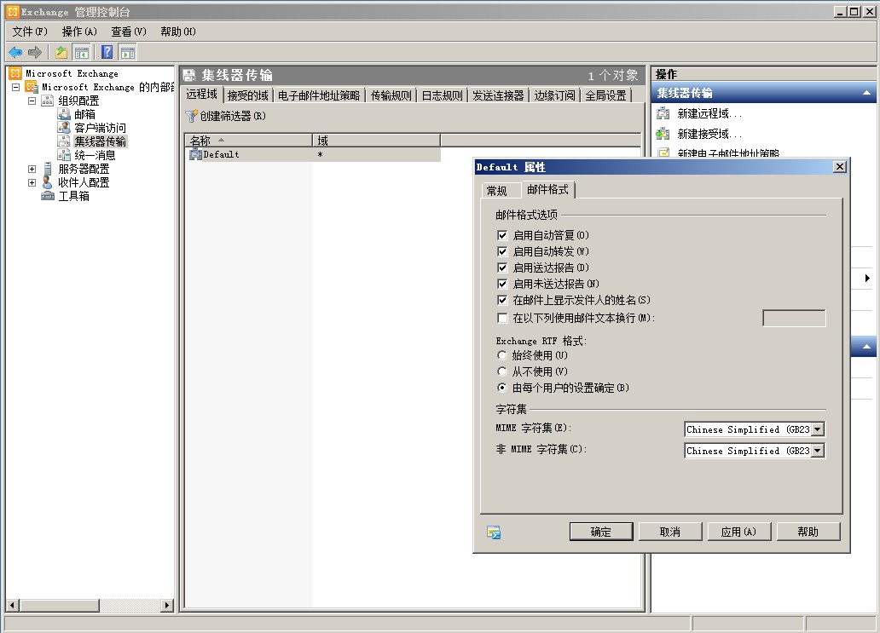Select the 始终使用 RTF radio button
This screenshot has width=880, height=633.
click(x=502, y=355)
